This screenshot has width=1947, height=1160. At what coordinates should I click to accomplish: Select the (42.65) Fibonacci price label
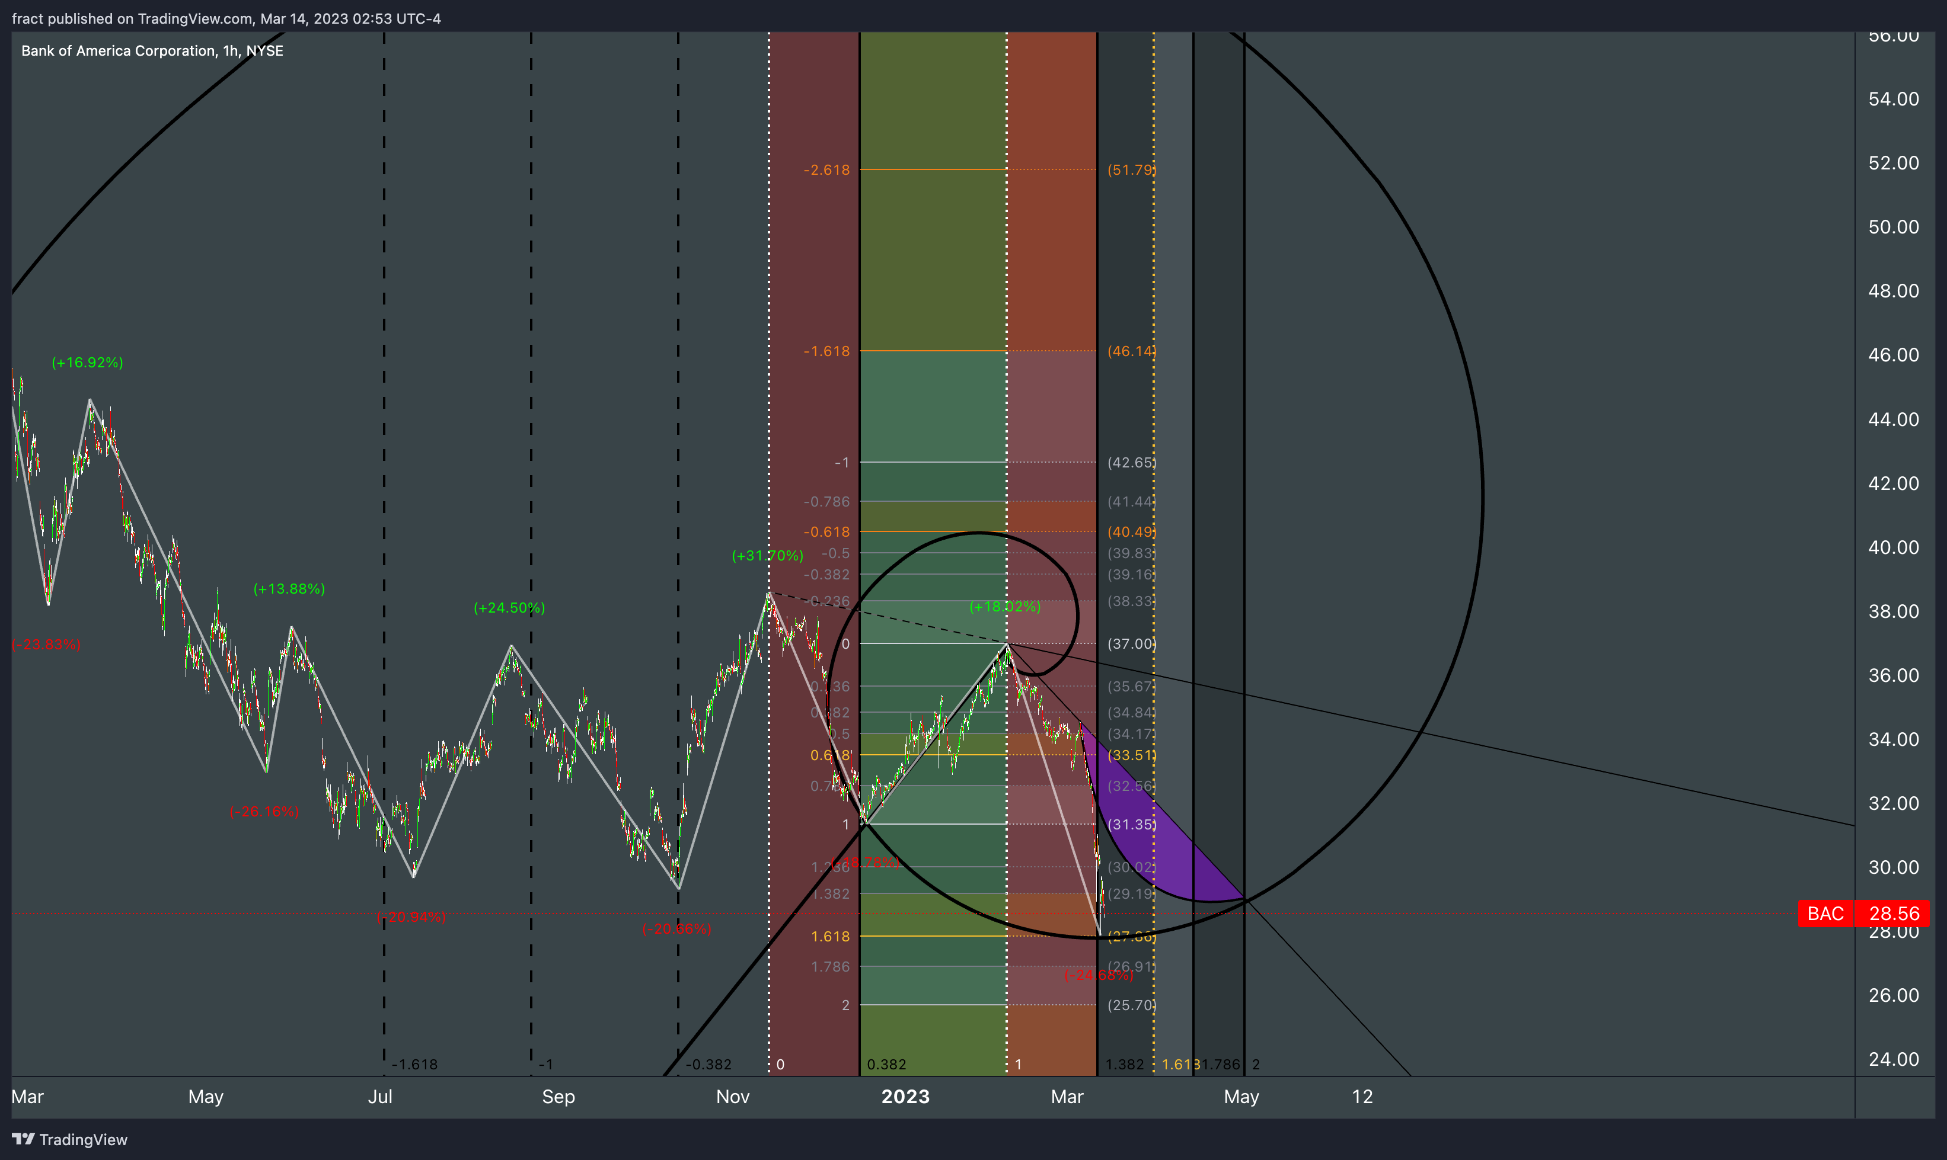tap(1131, 462)
